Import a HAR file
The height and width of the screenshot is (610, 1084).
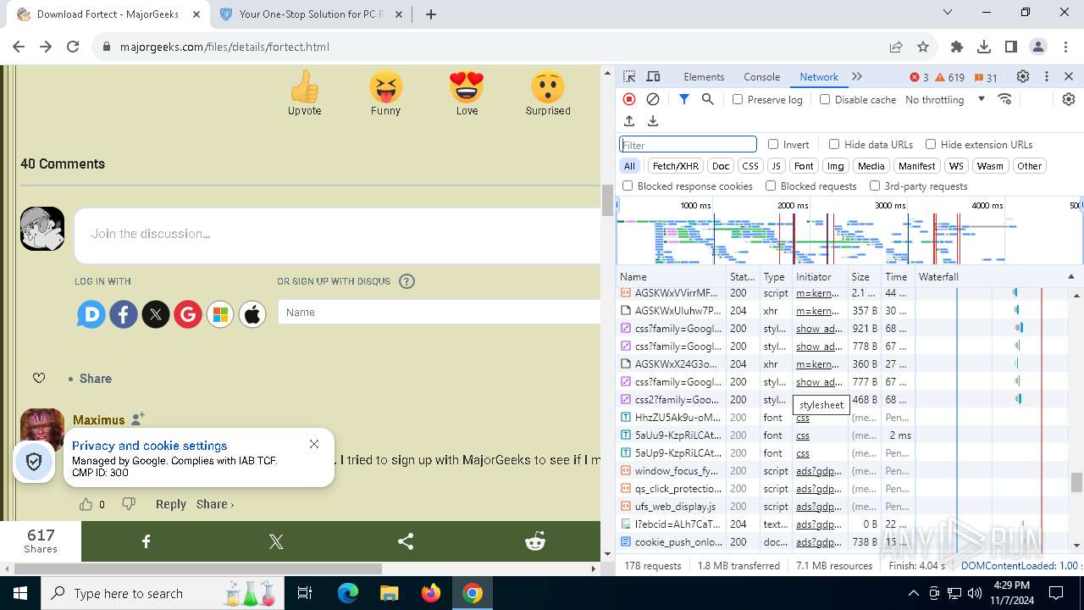pos(629,121)
